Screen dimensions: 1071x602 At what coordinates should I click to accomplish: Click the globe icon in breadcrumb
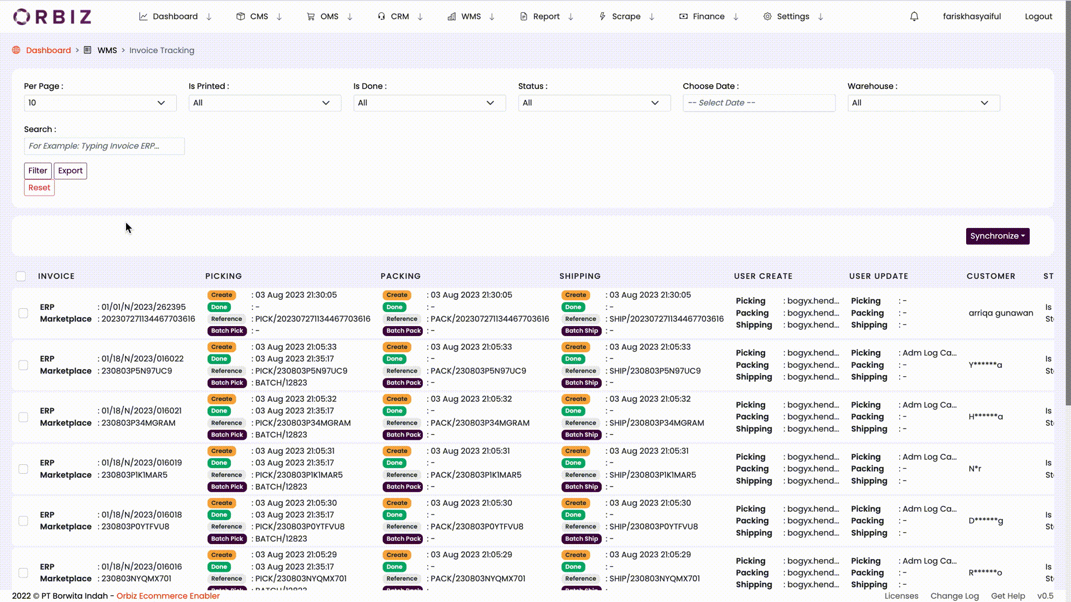pos(16,50)
